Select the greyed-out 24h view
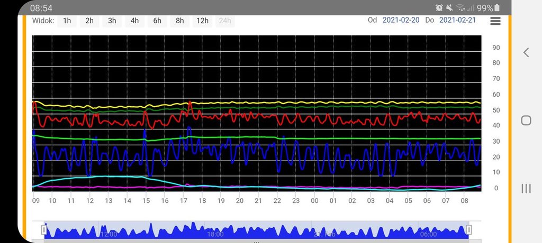This screenshot has width=542, height=243. pyautogui.click(x=225, y=21)
